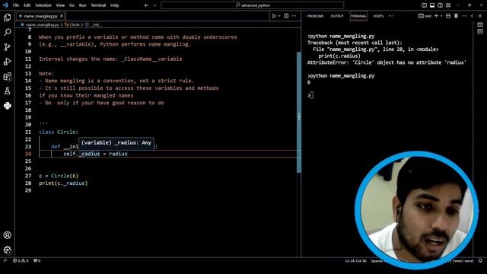This screenshot has height=274, width=487.
Task: Click 'print(c._radius)' on line 28
Action: click(x=63, y=183)
